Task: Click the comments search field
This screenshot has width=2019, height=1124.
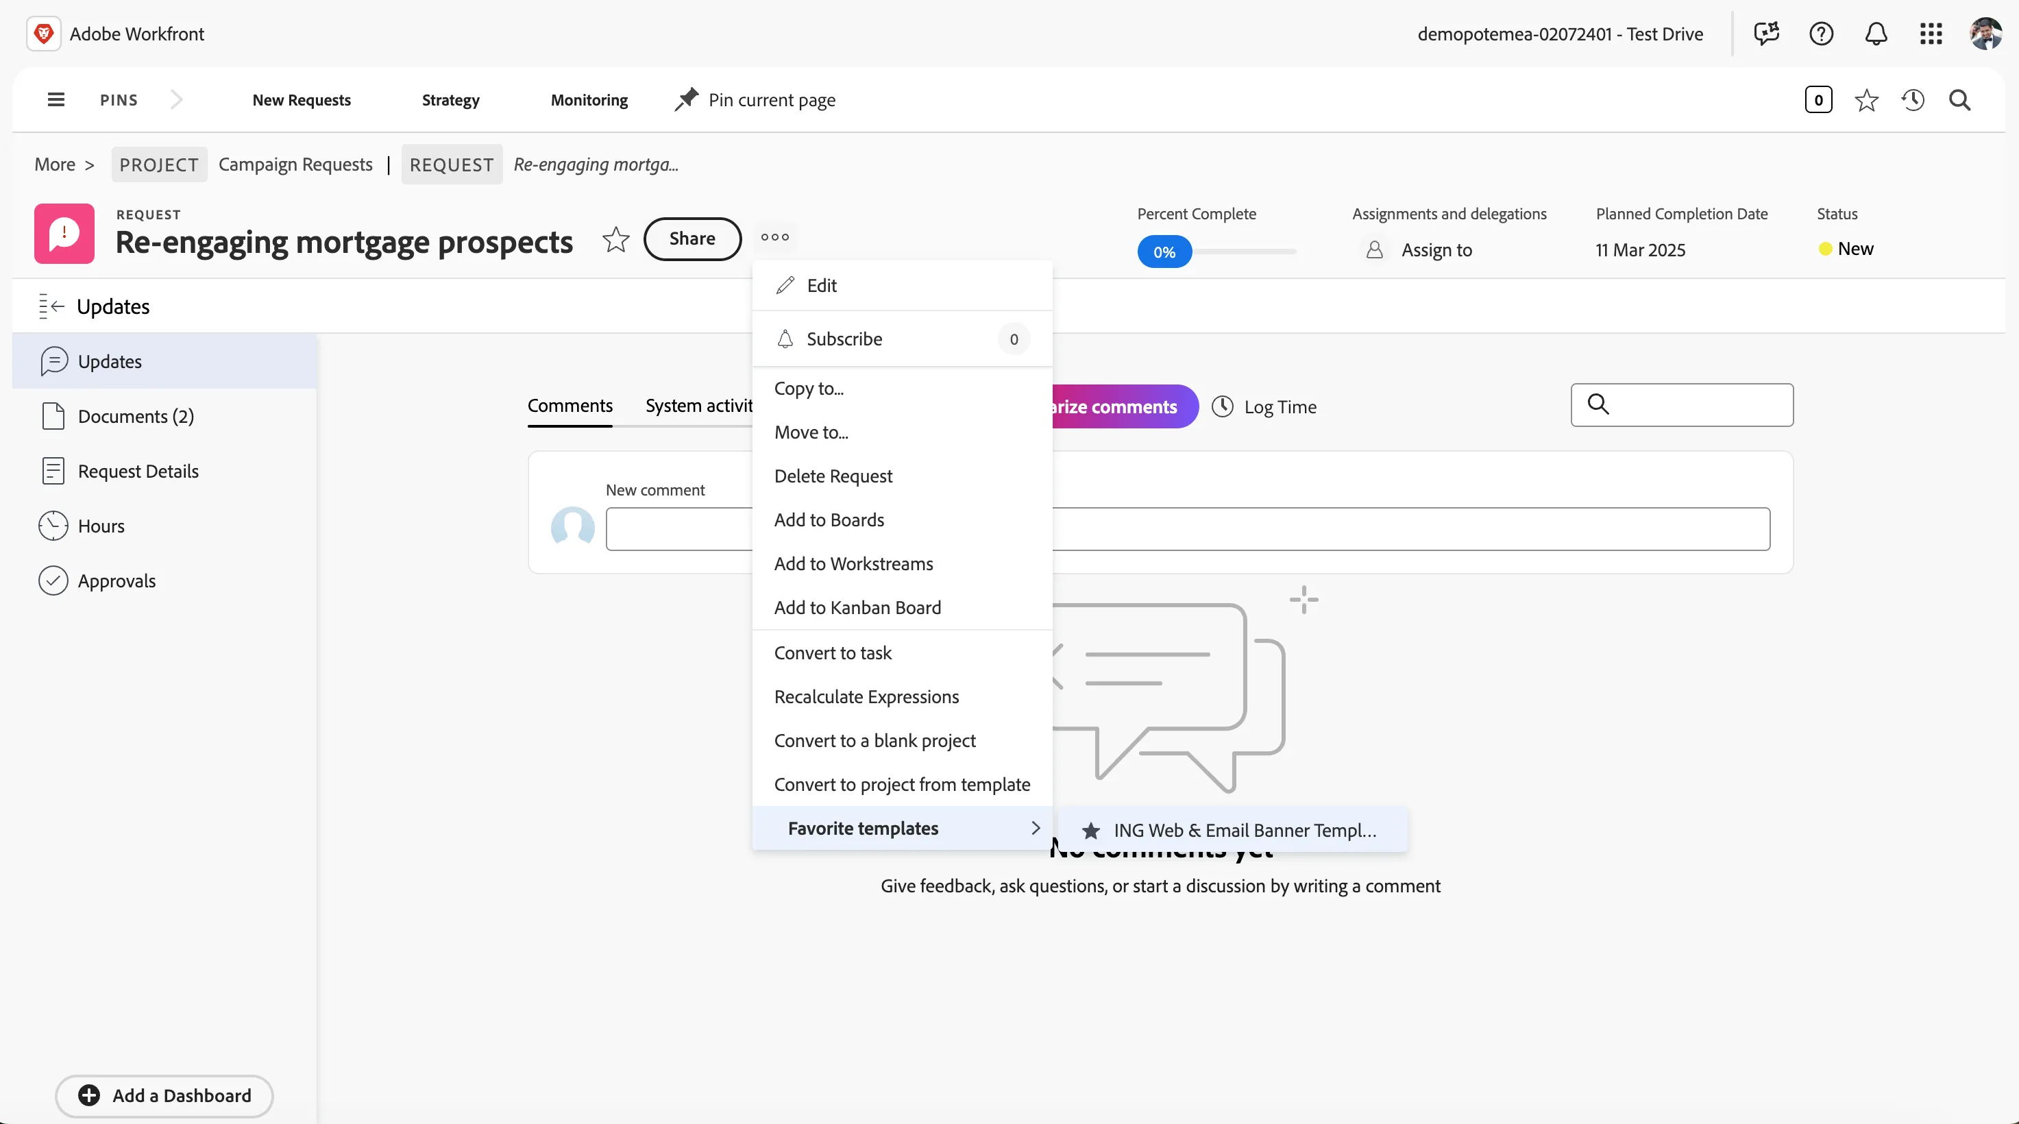Action: point(1682,404)
